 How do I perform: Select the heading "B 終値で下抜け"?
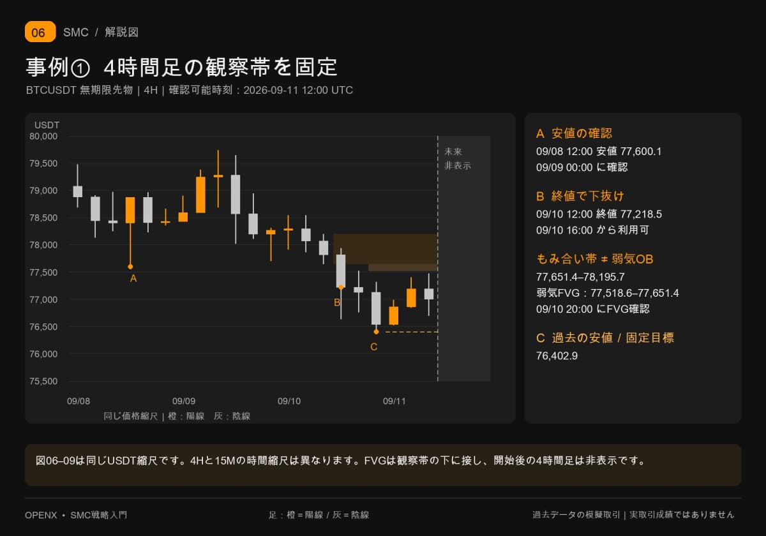[x=580, y=196]
